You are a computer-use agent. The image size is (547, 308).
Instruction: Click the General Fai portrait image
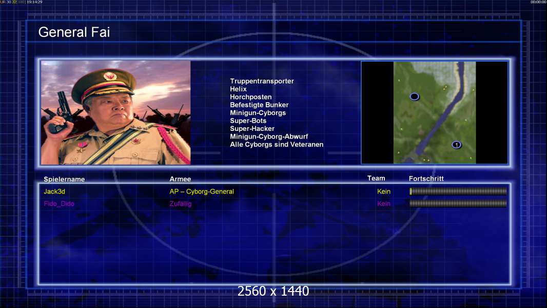pos(116,112)
